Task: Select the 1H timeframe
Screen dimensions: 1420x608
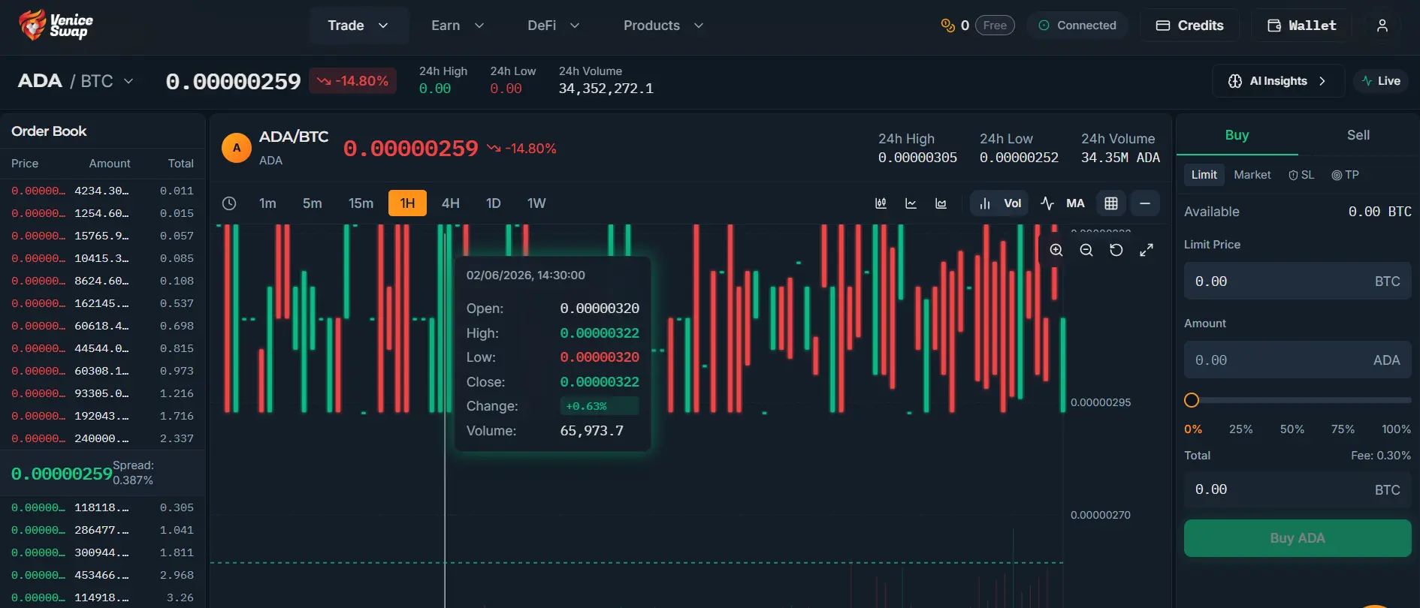Action: (407, 203)
